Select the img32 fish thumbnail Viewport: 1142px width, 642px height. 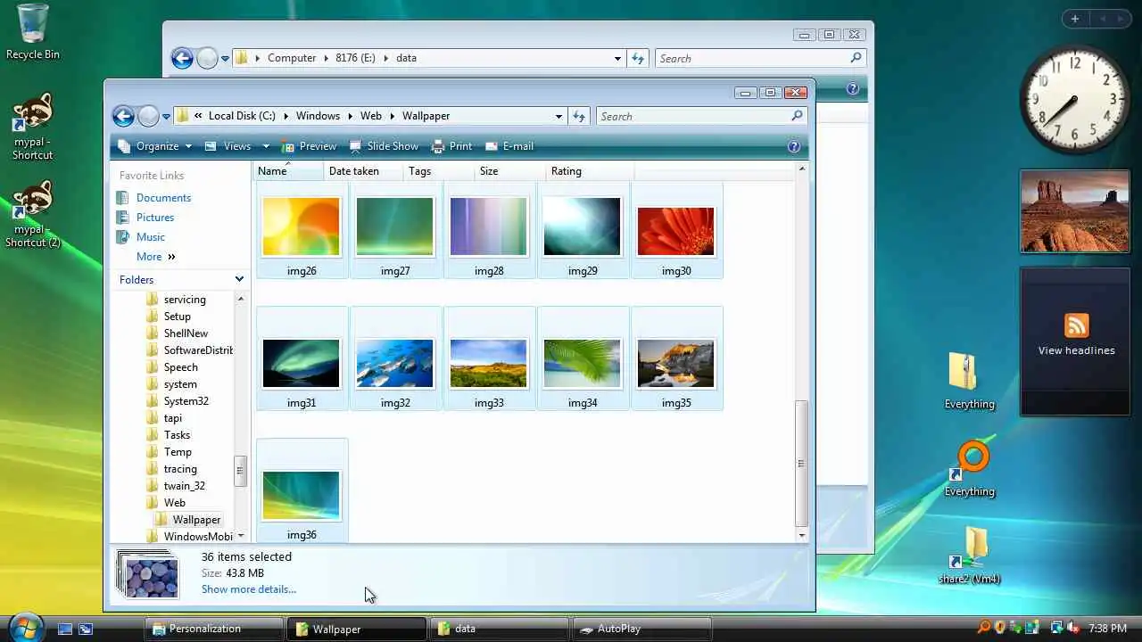pos(395,366)
